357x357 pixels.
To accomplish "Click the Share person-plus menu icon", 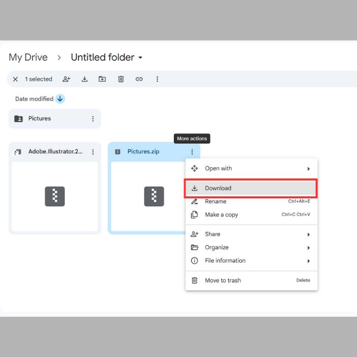I will 194,234.
